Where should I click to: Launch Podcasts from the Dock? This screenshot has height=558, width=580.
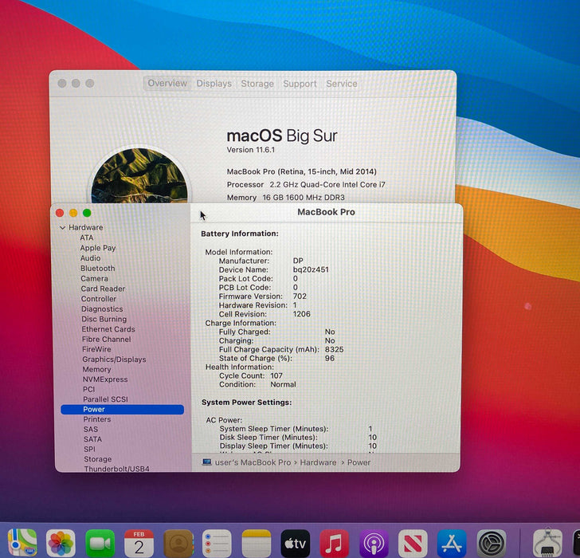(374, 543)
